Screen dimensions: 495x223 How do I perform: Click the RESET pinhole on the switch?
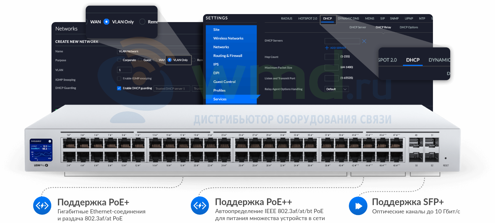[445, 158]
